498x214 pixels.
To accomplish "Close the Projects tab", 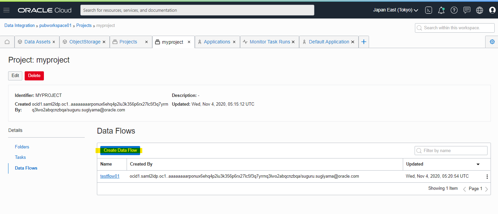I will tap(147, 42).
